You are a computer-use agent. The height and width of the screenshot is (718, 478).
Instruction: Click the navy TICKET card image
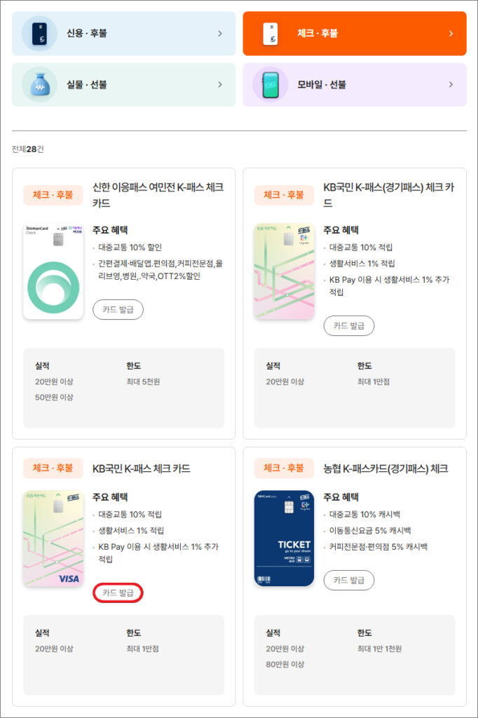[284, 538]
